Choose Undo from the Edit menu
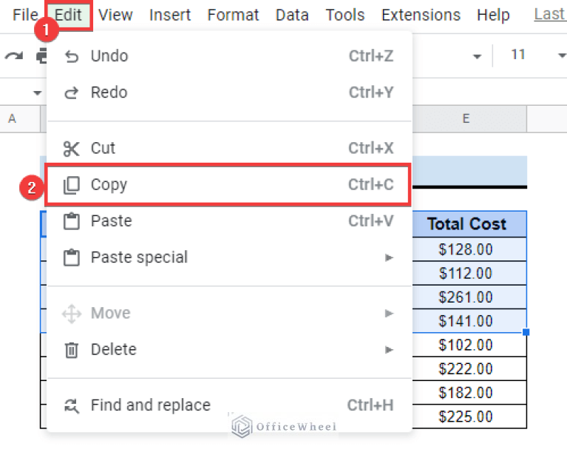 tap(230, 56)
